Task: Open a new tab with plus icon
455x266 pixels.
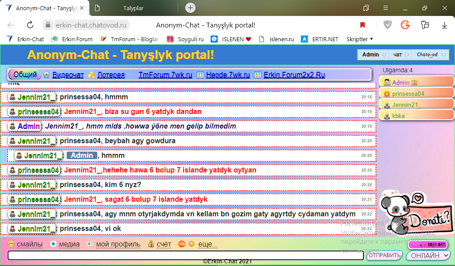Action: coord(190,8)
